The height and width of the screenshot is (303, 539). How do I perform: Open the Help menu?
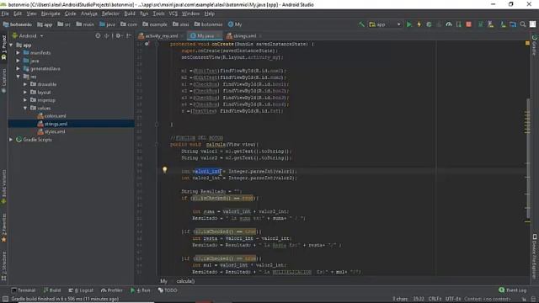(210, 13)
